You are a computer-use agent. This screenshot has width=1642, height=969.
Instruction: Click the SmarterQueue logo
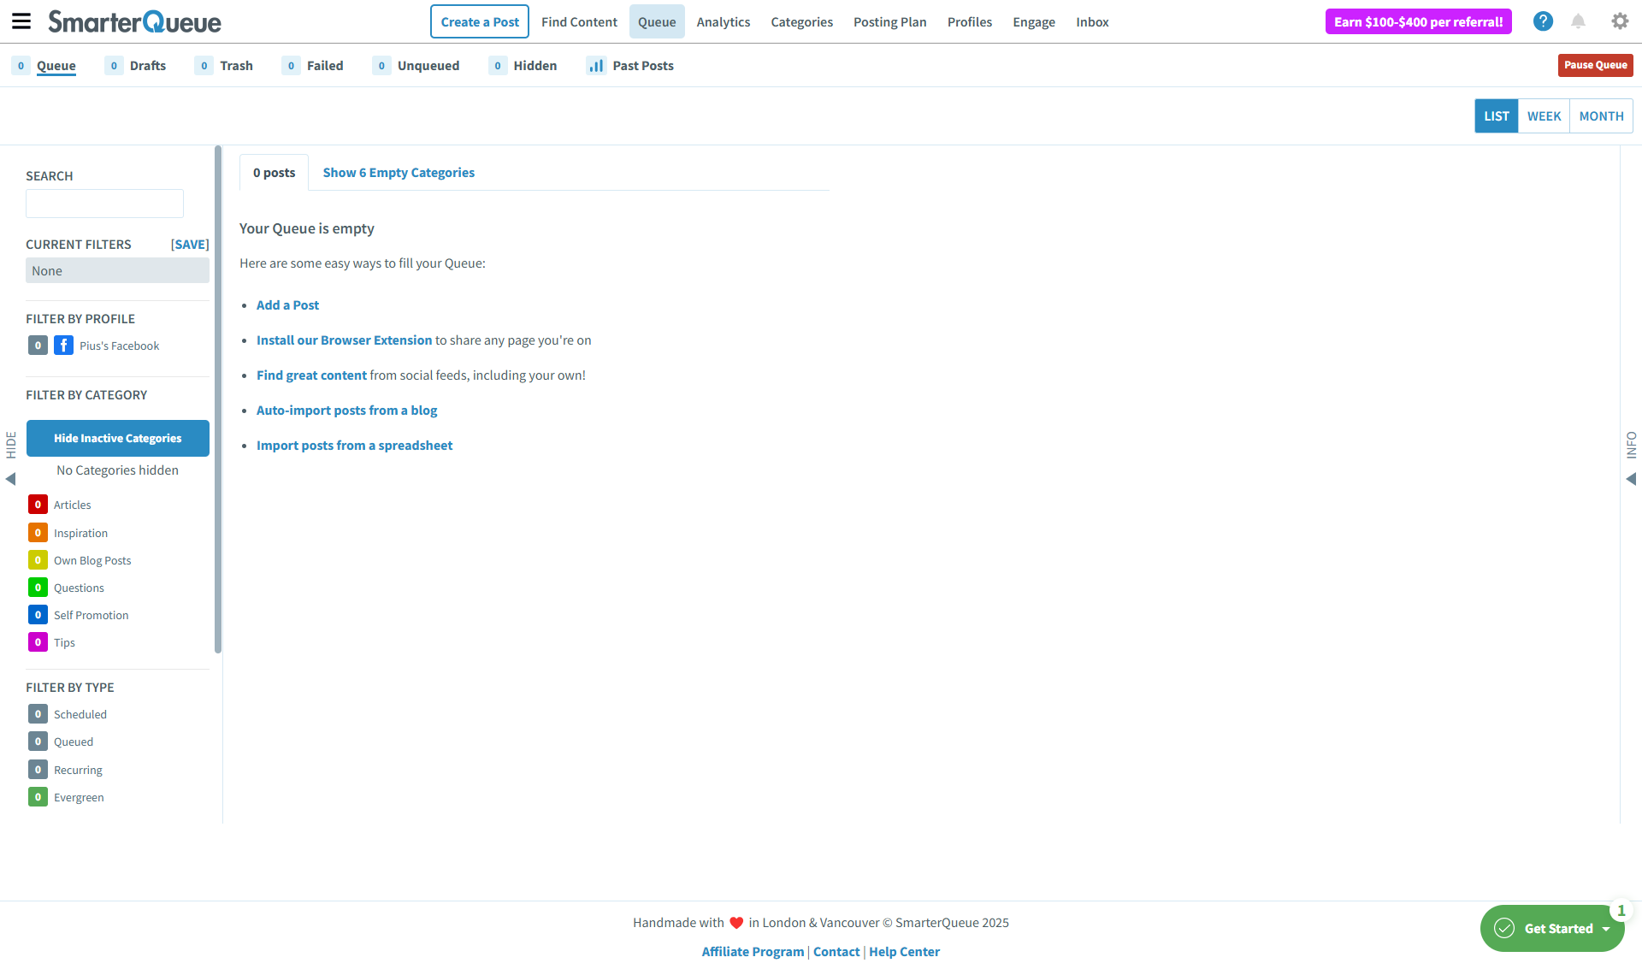pyautogui.click(x=134, y=21)
